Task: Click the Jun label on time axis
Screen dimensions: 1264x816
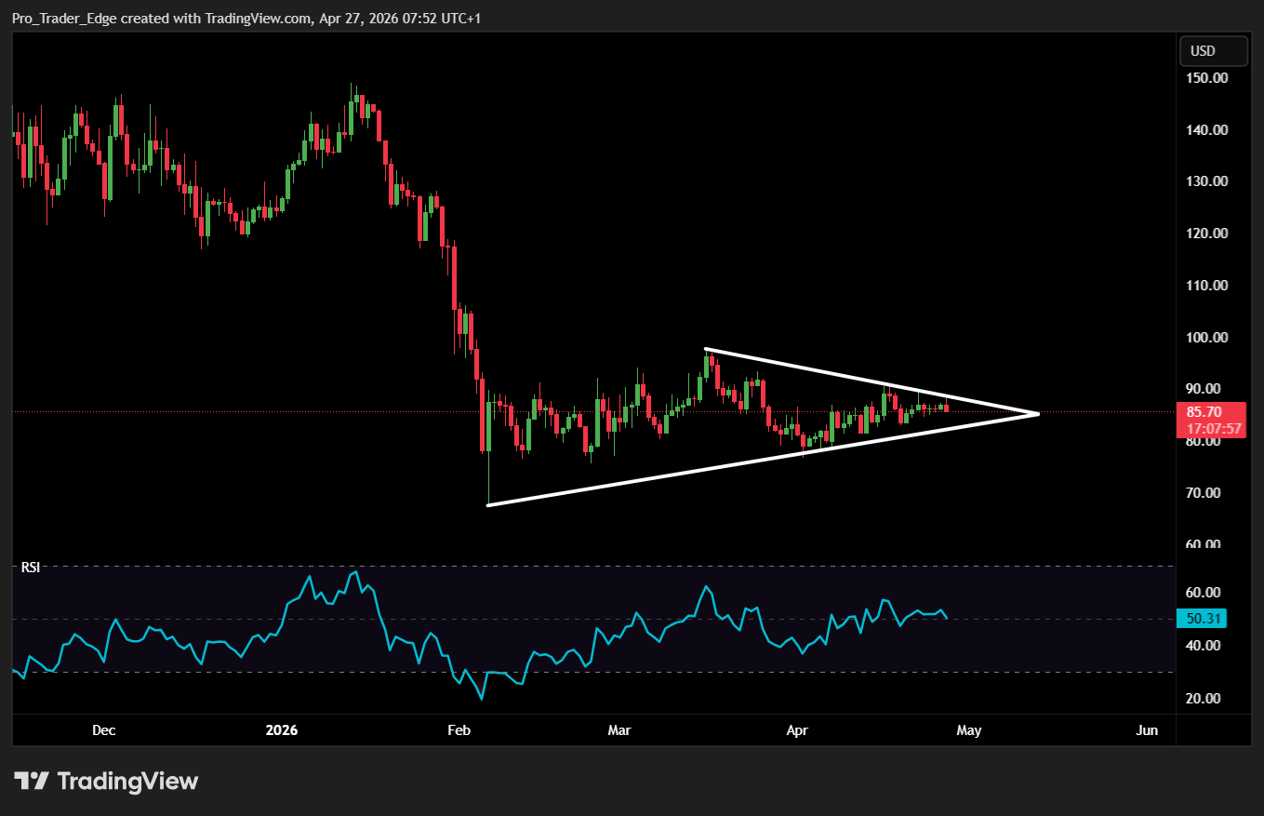Action: tap(1147, 730)
